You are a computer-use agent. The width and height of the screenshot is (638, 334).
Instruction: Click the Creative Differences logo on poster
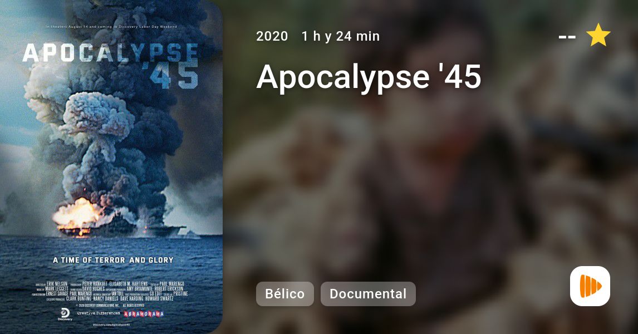99,313
